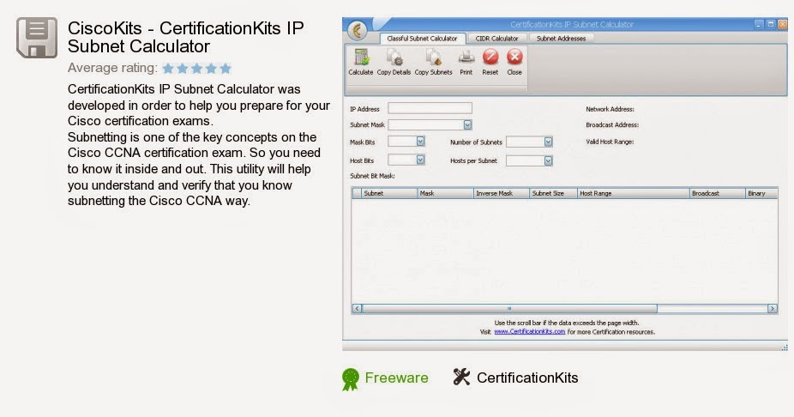794x417 pixels.
Task: Click the horizontal scrollbar thumb
Action: [509, 308]
